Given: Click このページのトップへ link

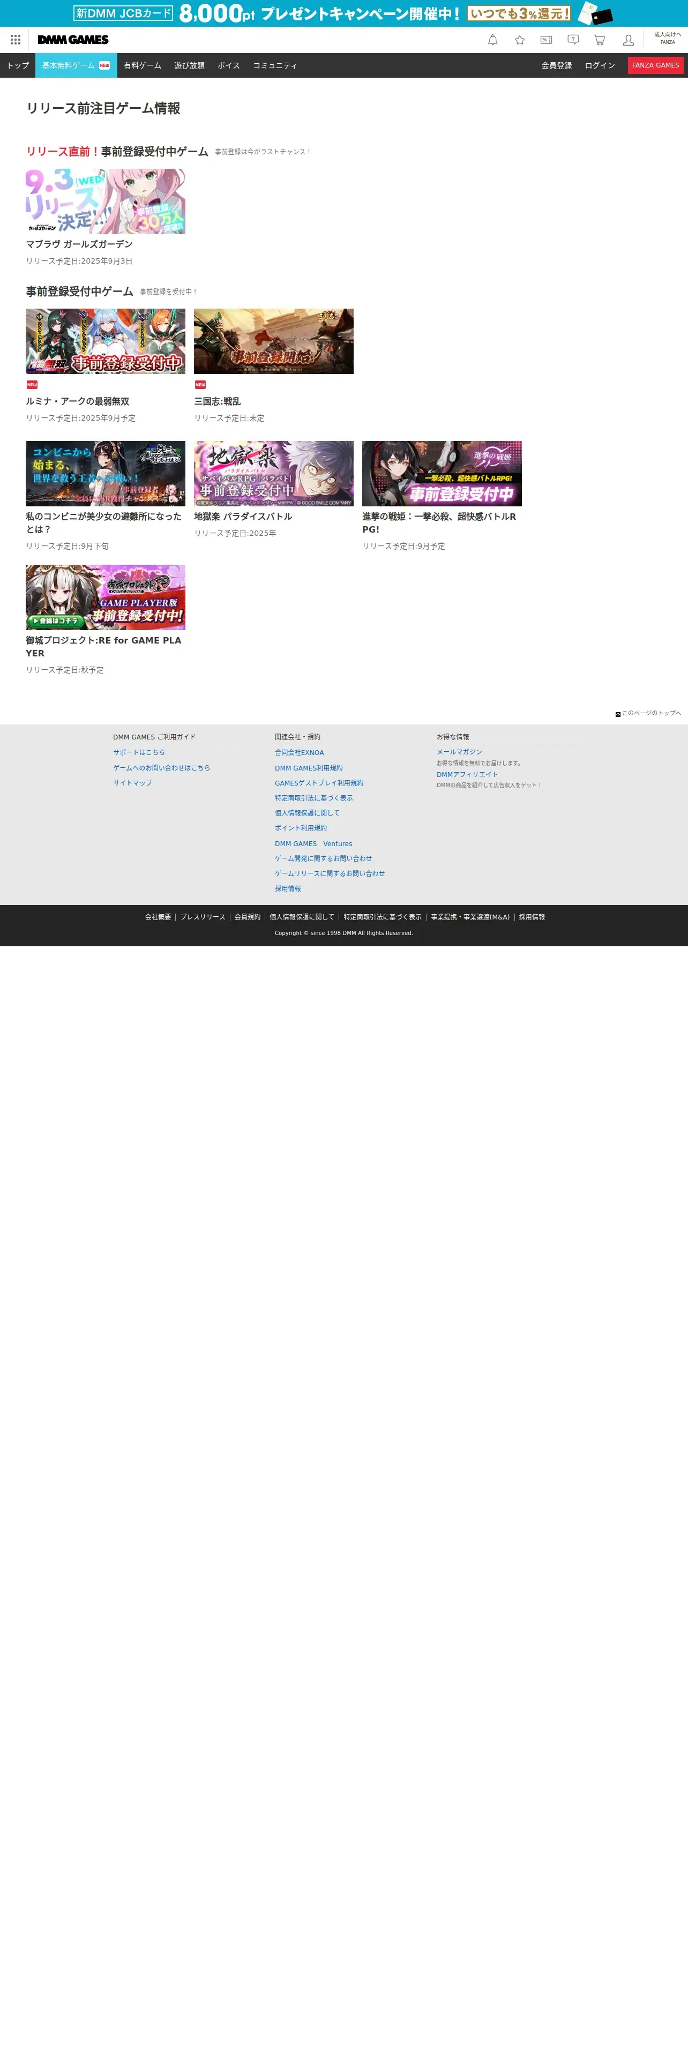Looking at the screenshot, I should (x=651, y=713).
